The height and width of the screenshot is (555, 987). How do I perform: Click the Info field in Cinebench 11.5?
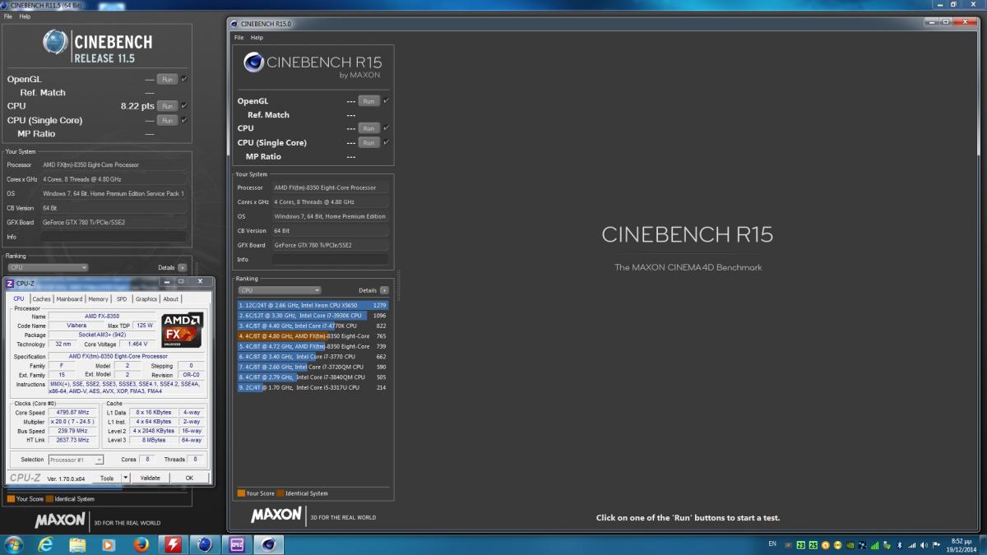point(114,237)
